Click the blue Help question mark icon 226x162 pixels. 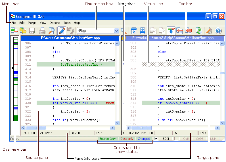click(x=218, y=31)
